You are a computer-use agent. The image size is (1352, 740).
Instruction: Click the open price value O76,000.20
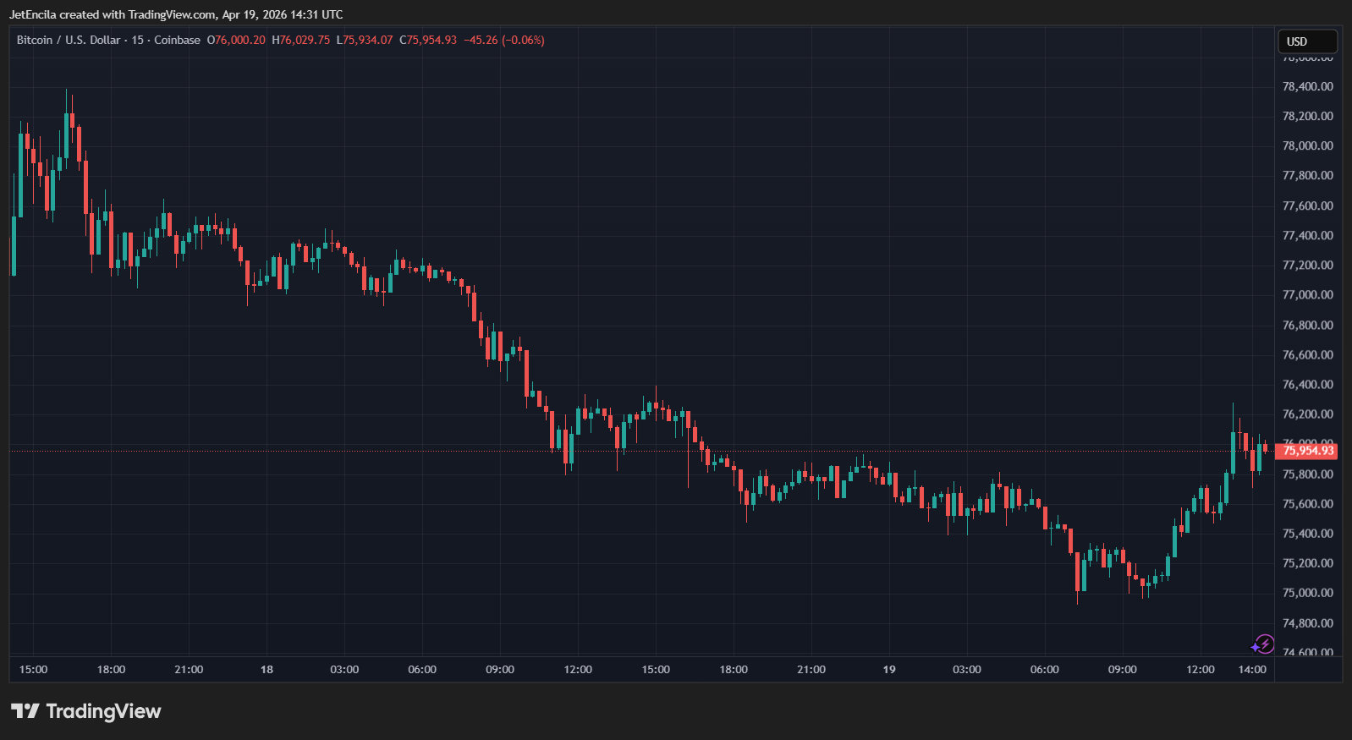(236, 40)
